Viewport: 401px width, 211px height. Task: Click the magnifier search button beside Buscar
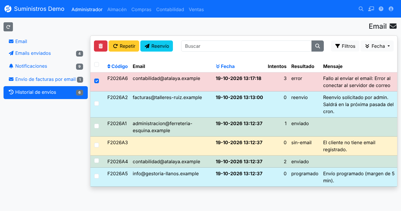318,46
